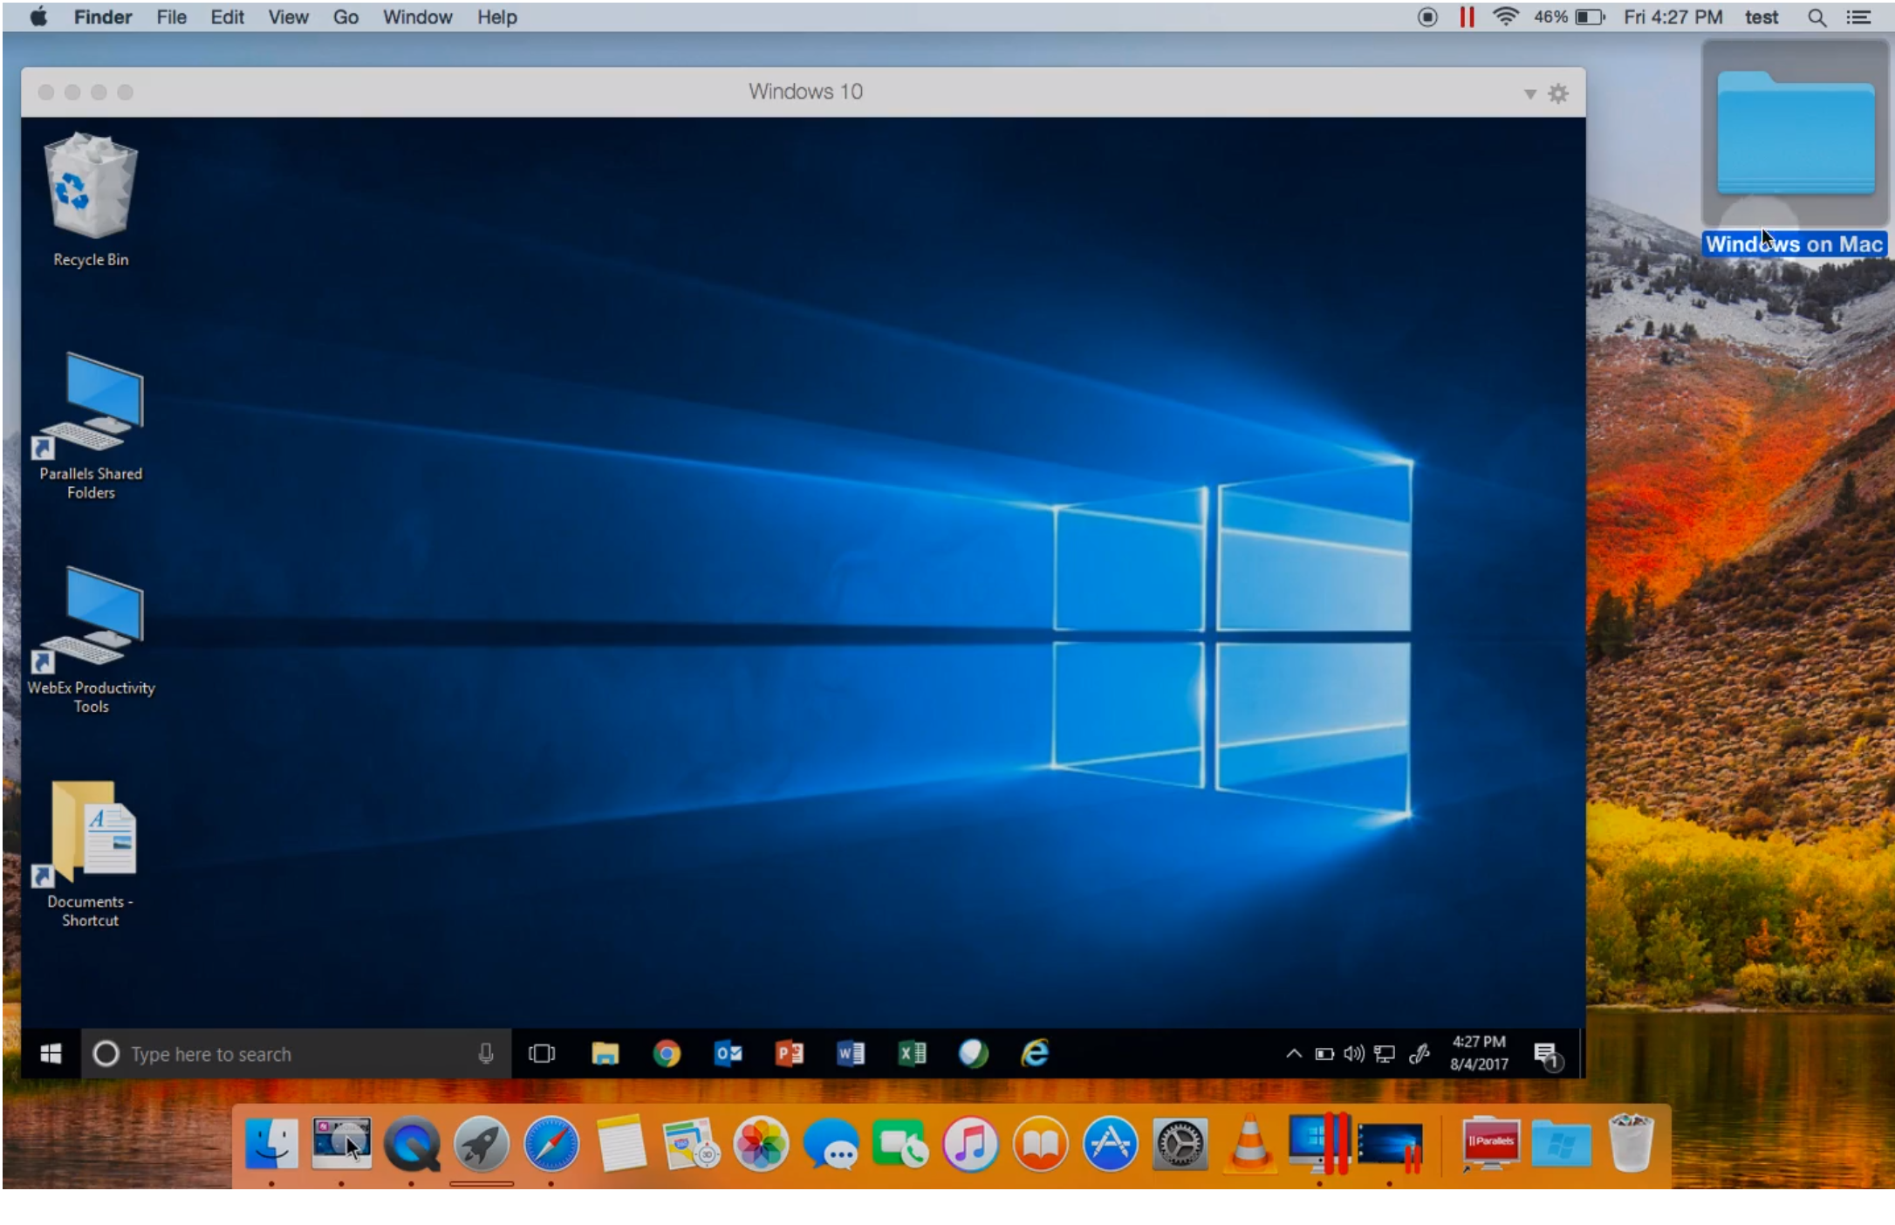Open WebEx Productivity Tools shortcut
Screen dimensions: 1895x1225
point(91,619)
